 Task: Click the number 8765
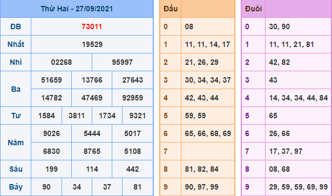92,151
